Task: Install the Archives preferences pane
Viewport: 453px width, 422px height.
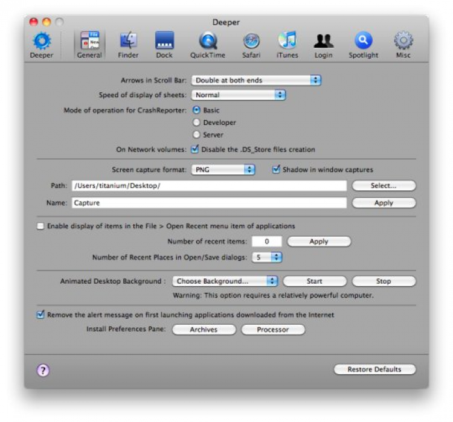Action: 204,330
